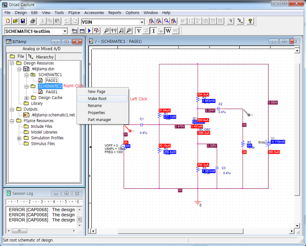Click the create netlist icon
Image resolution: width=306 pixels, height=246 pixels.
206,21
